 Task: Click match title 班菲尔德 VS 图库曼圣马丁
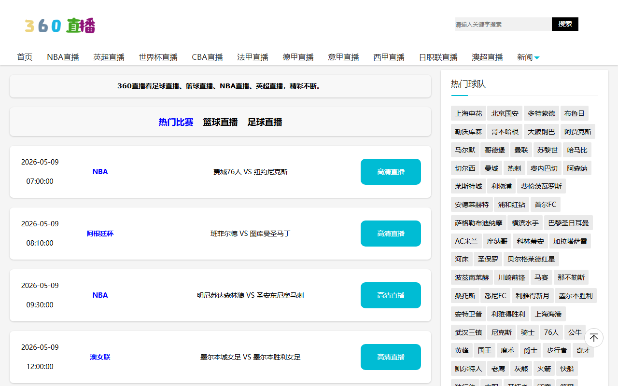[x=250, y=234]
